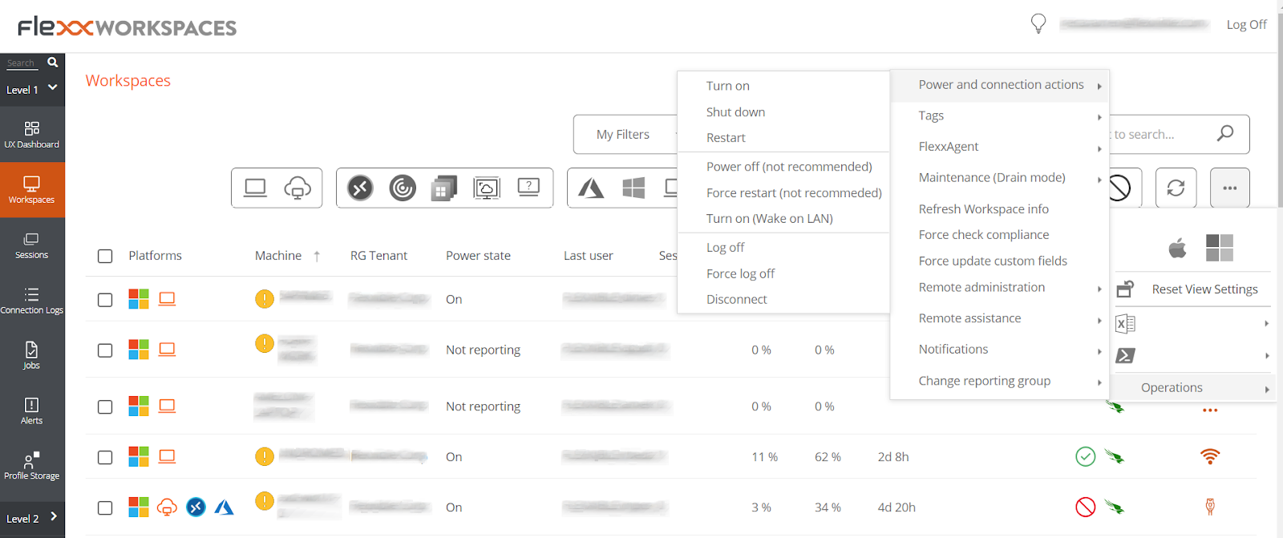Filter by stacked windows VDI icon
Image resolution: width=1283 pixels, height=538 pixels.
pos(444,188)
